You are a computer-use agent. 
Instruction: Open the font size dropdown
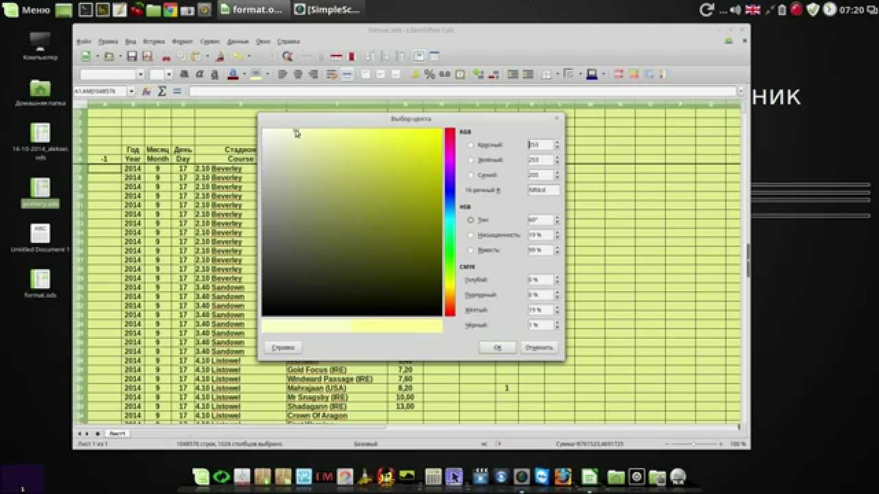click(x=169, y=74)
